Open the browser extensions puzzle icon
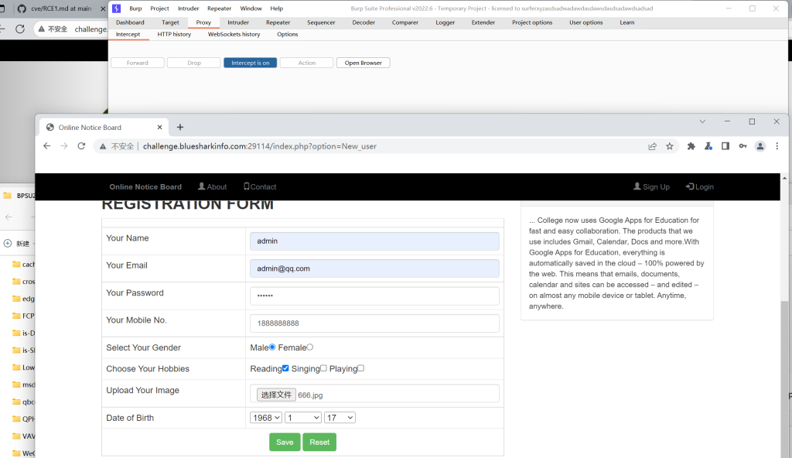This screenshot has height=458, width=792. tap(691, 146)
